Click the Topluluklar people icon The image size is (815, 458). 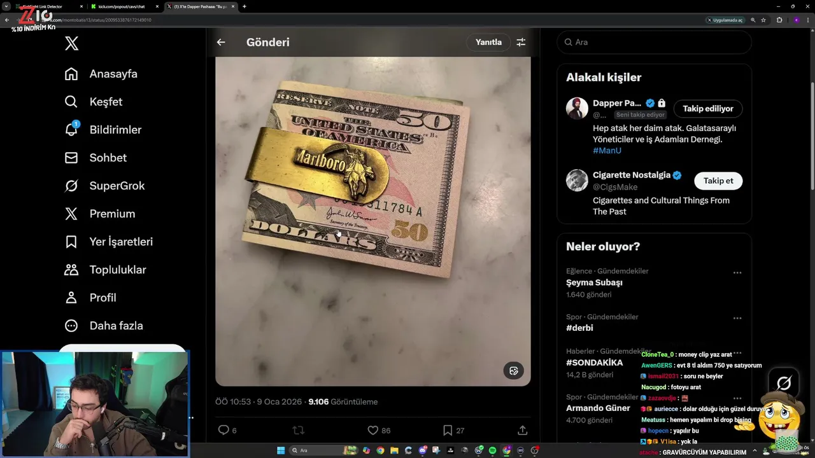point(71,270)
